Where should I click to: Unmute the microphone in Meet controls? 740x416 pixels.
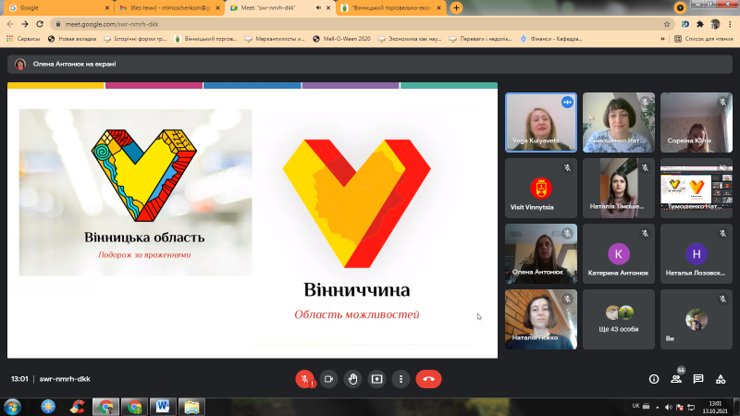(x=305, y=379)
